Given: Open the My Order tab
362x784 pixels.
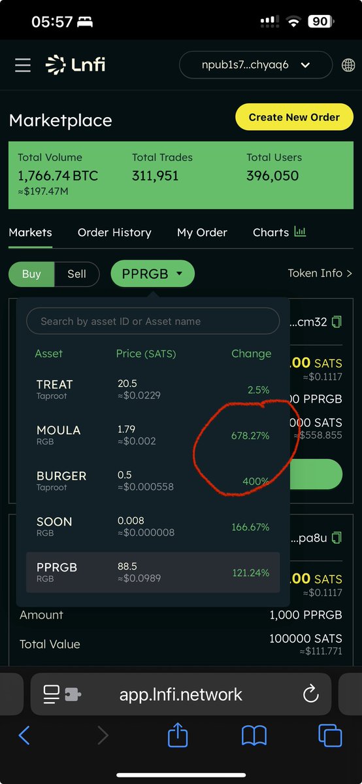Looking at the screenshot, I should tap(202, 233).
